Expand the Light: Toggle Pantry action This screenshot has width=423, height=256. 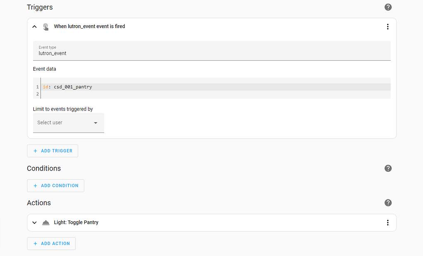34,223
